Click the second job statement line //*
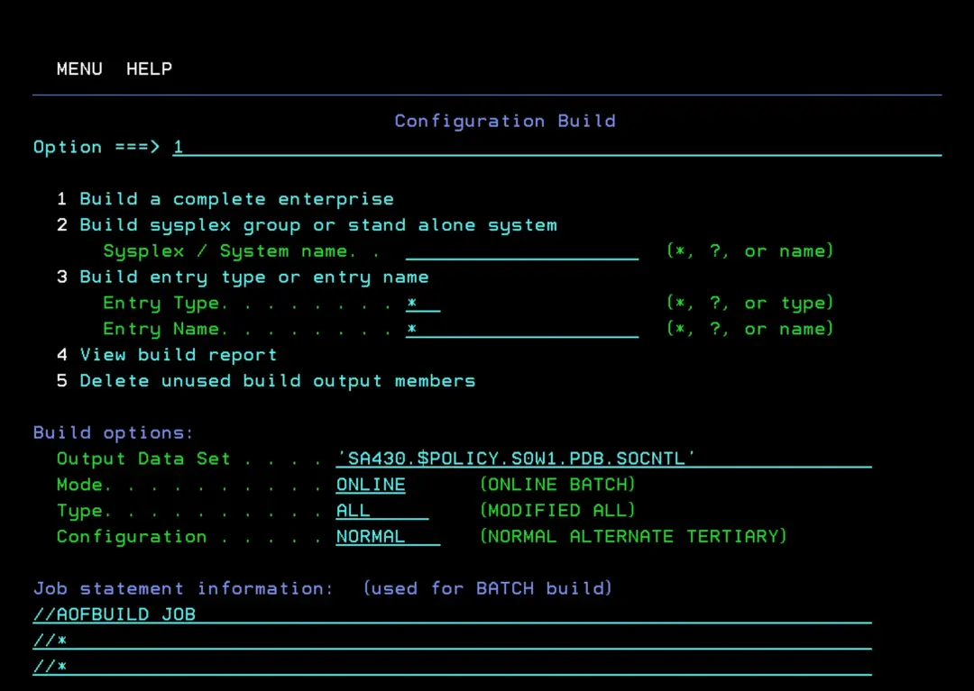This screenshot has height=691, width=974. coord(452,641)
